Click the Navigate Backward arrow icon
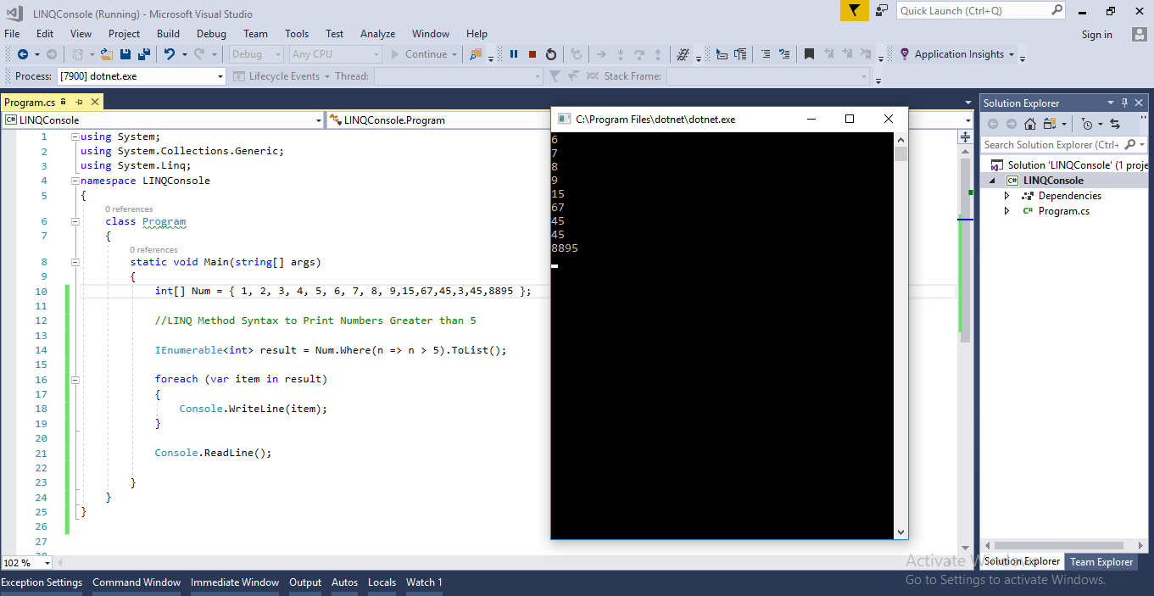The height and width of the screenshot is (596, 1154). (x=22, y=54)
